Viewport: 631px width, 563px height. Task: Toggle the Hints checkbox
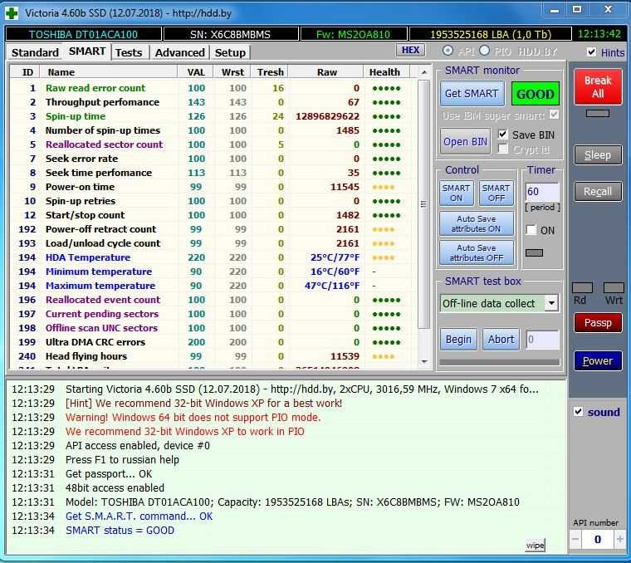click(x=591, y=52)
